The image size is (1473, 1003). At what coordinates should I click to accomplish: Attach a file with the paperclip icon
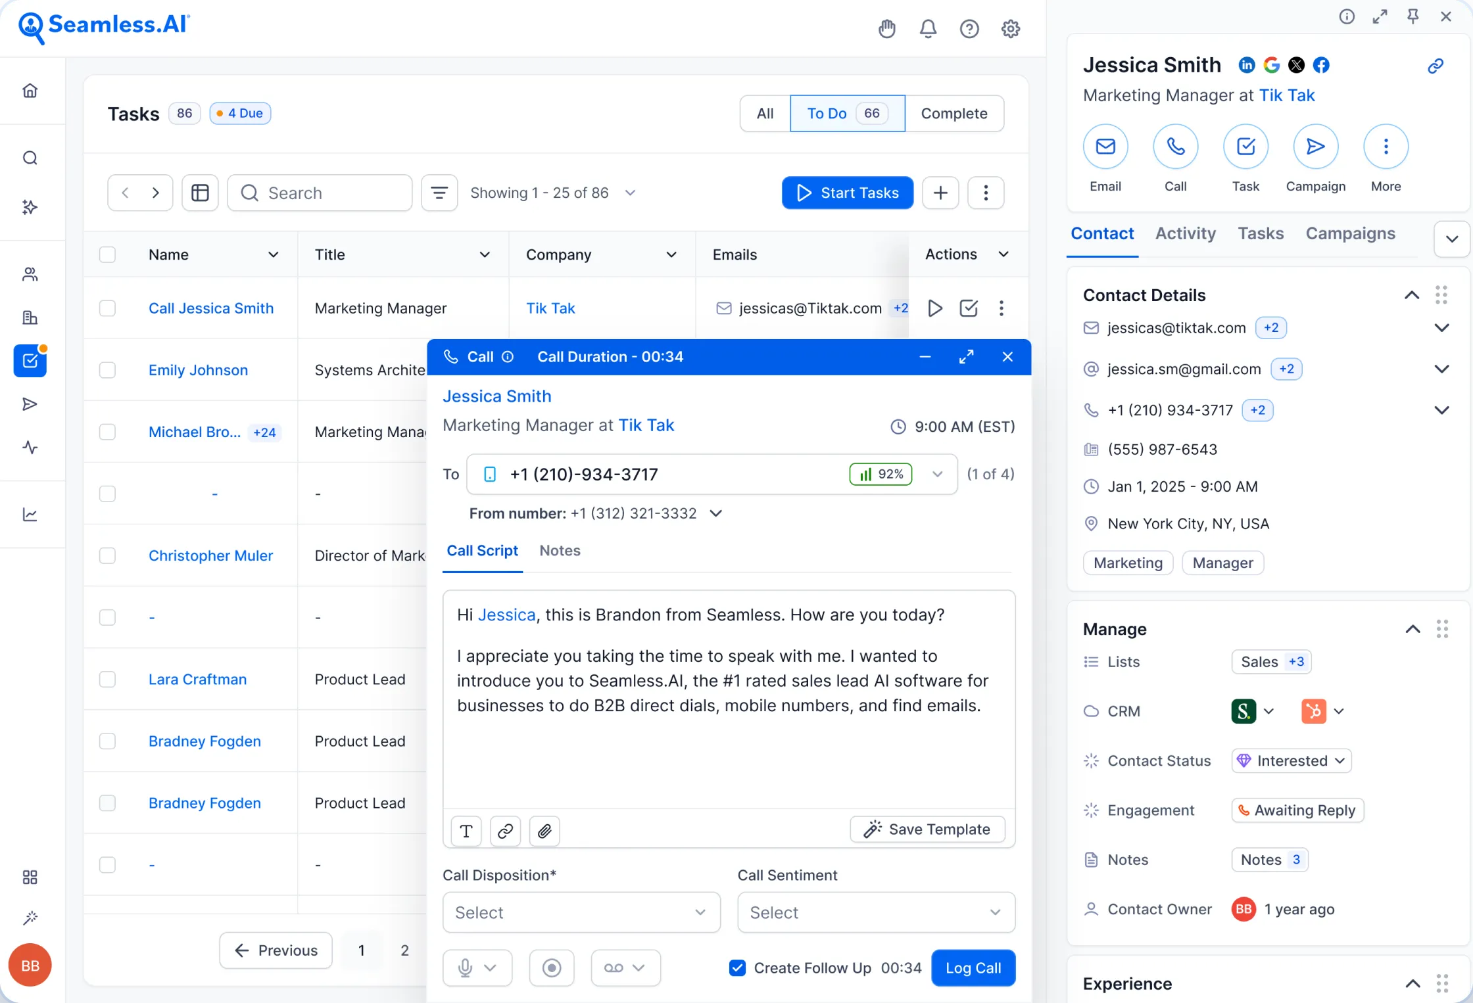[x=544, y=831]
